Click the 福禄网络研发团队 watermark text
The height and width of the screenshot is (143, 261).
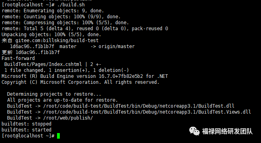[x=227, y=131]
